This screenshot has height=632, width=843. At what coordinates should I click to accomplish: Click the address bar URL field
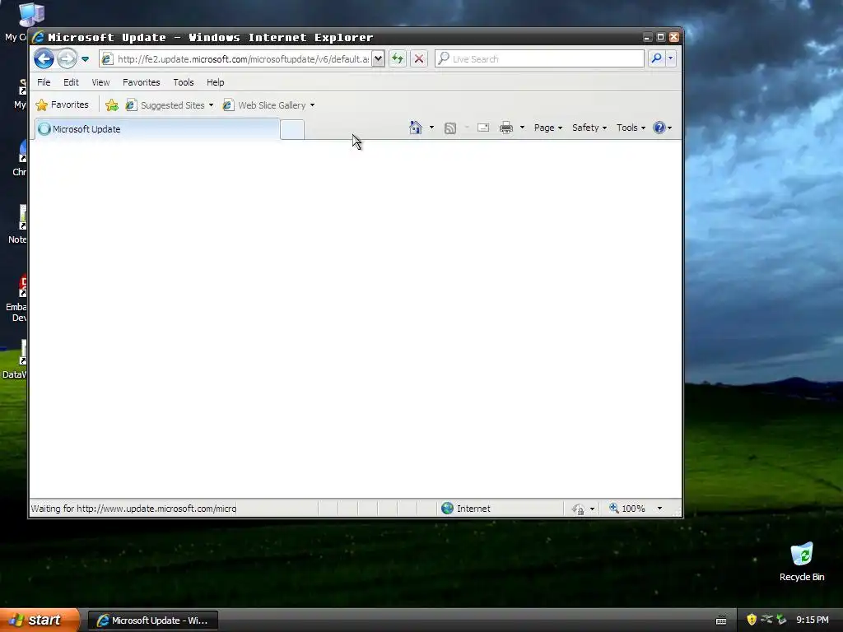click(243, 59)
